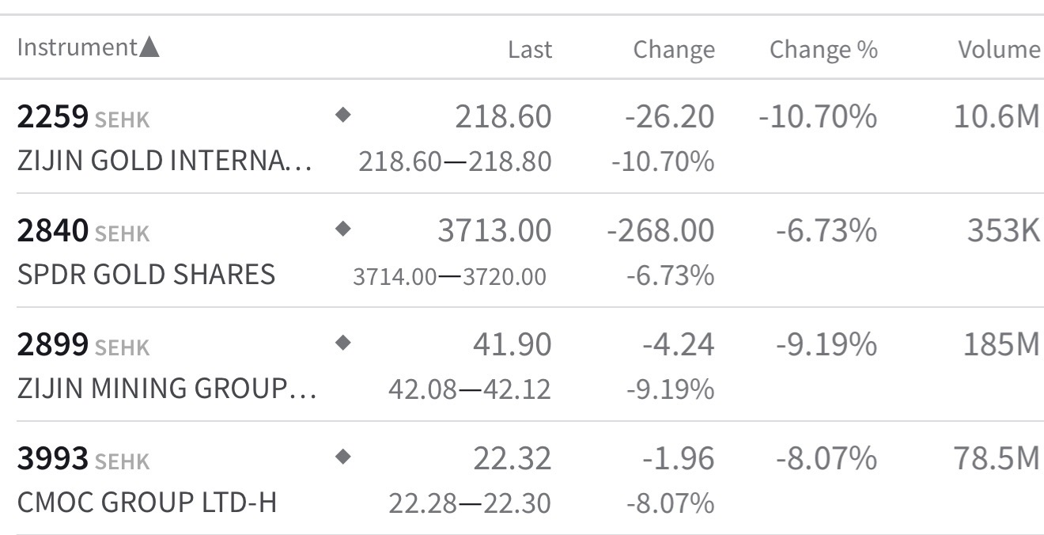The width and height of the screenshot is (1044, 535).
Task: Click the -9.19% change percent value
Action: coord(826,345)
